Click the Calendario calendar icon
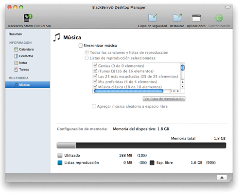 [16, 49]
